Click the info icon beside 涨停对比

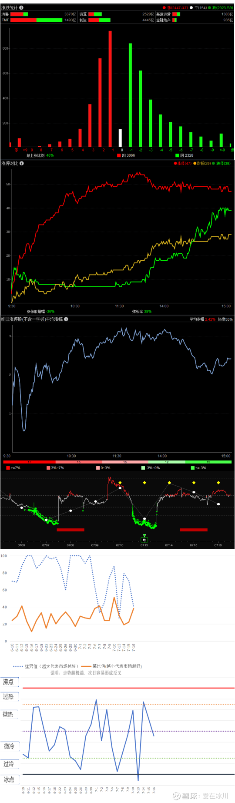[22, 163]
